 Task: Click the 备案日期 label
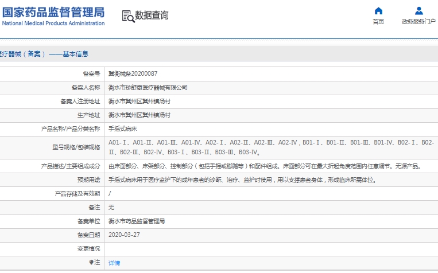coord(88,235)
